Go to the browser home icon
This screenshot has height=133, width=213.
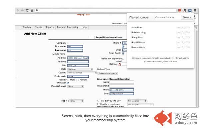click(32, 10)
